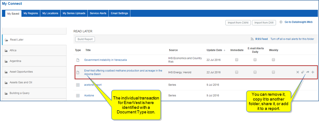
Task: Select Assets Gas and Oil folder
Action: tap(34, 82)
